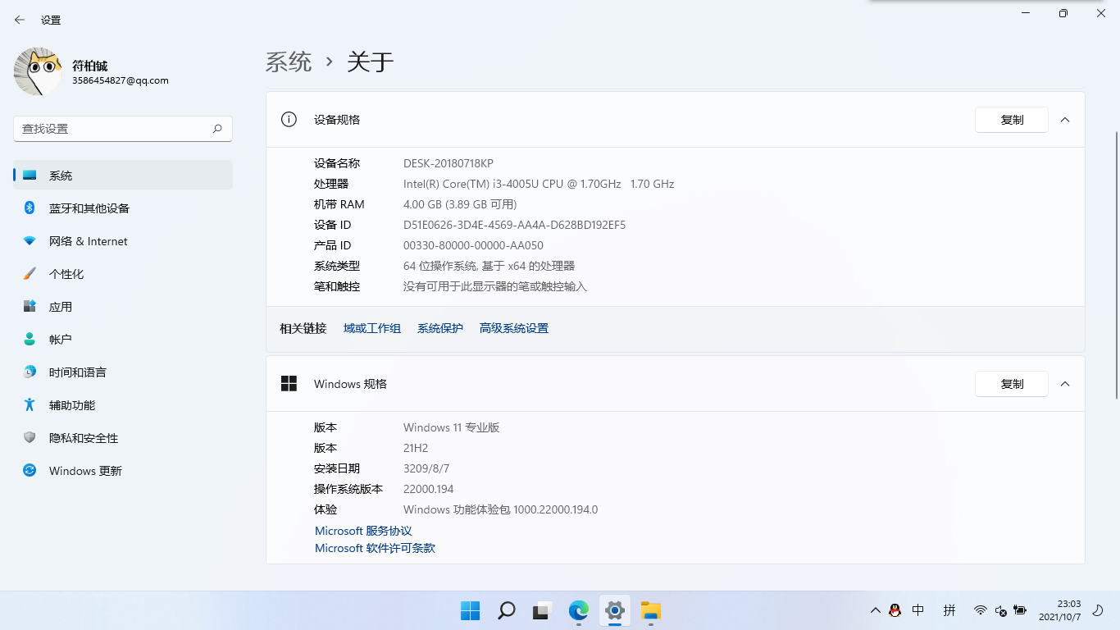Click the back arrow in Settings header
The height and width of the screenshot is (630, 1120).
[x=20, y=20]
